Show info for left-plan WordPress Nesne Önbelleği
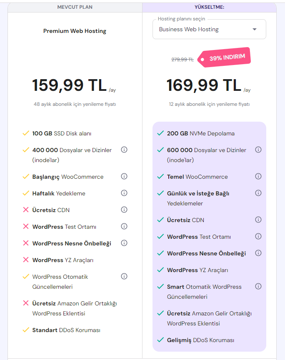The image size is (285, 360). tap(124, 243)
